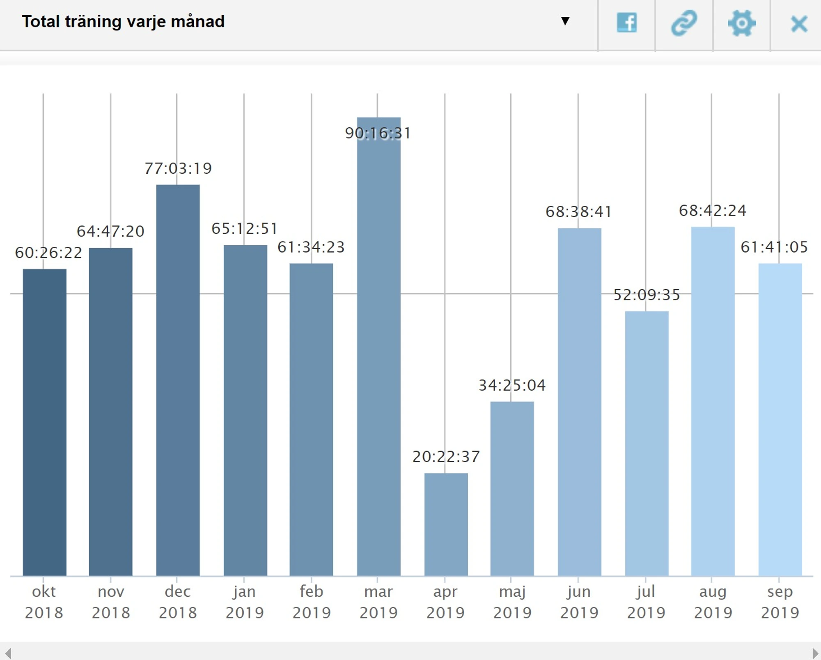Click the jun 2019 axis label
The width and height of the screenshot is (821, 660).
579,602
